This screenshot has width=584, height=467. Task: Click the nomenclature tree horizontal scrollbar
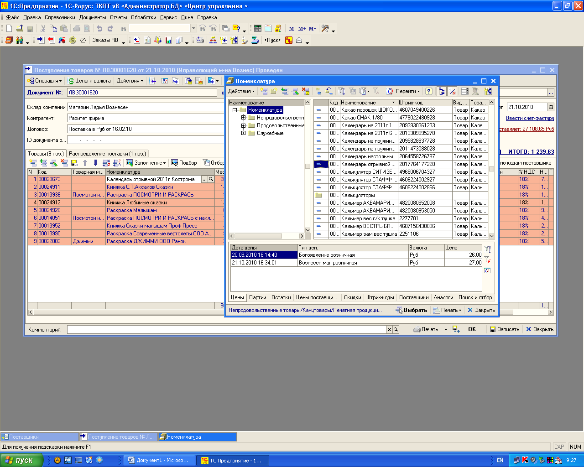[267, 236]
